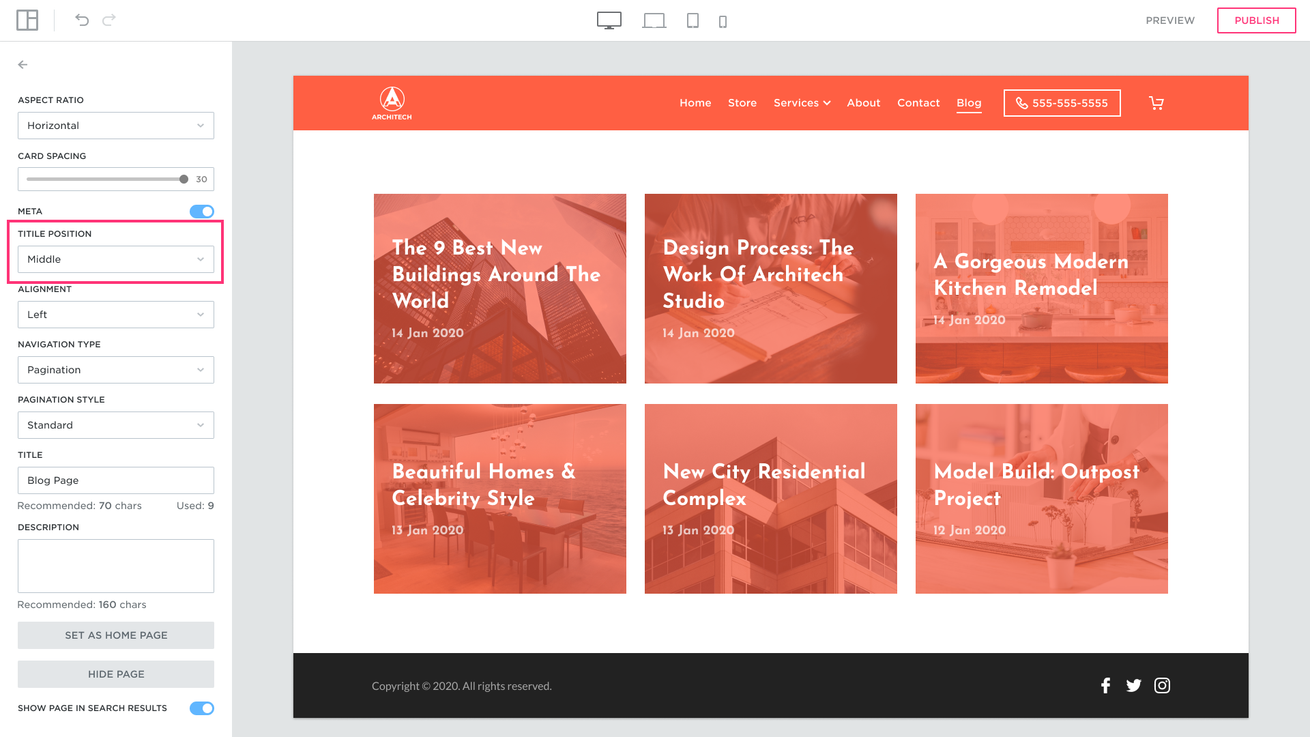This screenshot has width=1310, height=737.
Task: Open the Instagram icon in footer
Action: tap(1162, 685)
